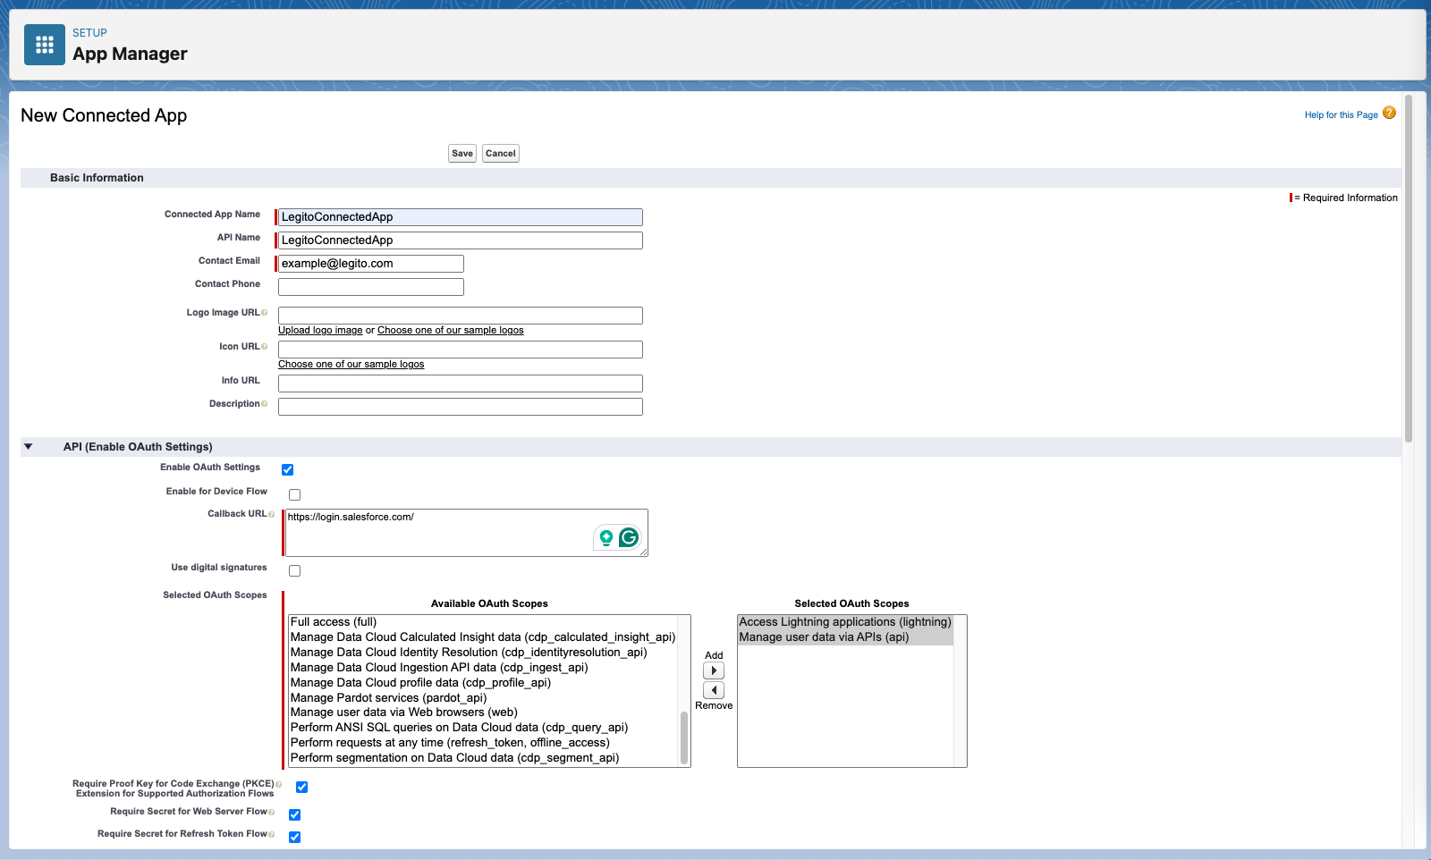Click the Connected App Name field
The height and width of the screenshot is (860, 1431).
[461, 217]
